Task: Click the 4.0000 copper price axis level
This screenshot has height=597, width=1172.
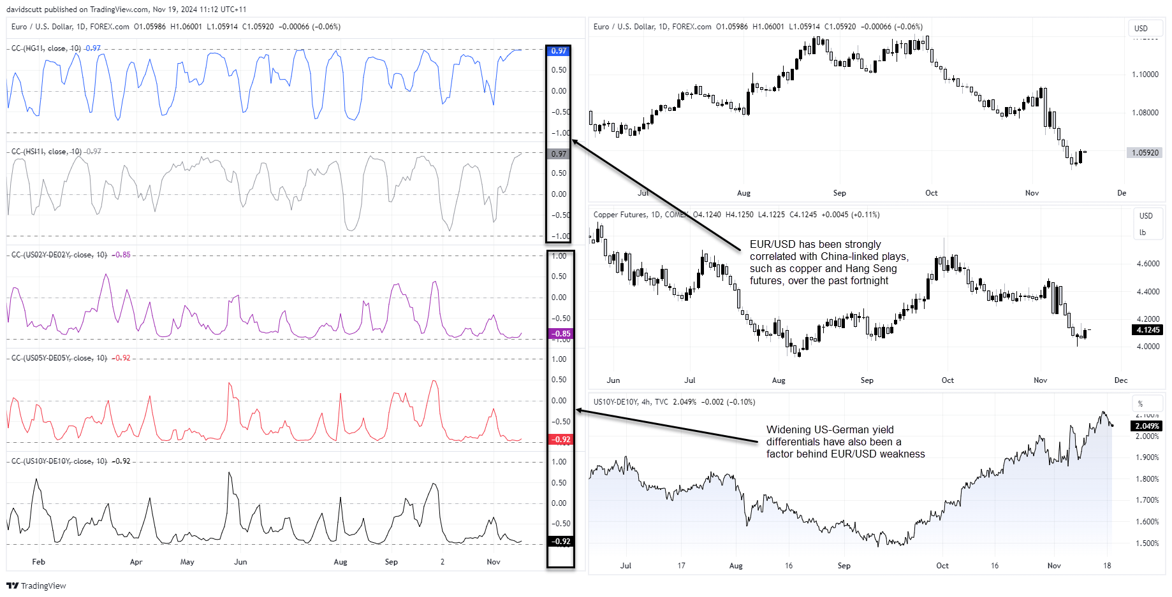Action: 1148,347
